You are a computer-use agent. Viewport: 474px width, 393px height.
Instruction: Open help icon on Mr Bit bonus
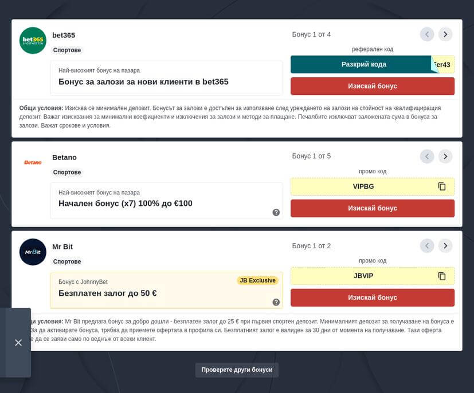276,302
